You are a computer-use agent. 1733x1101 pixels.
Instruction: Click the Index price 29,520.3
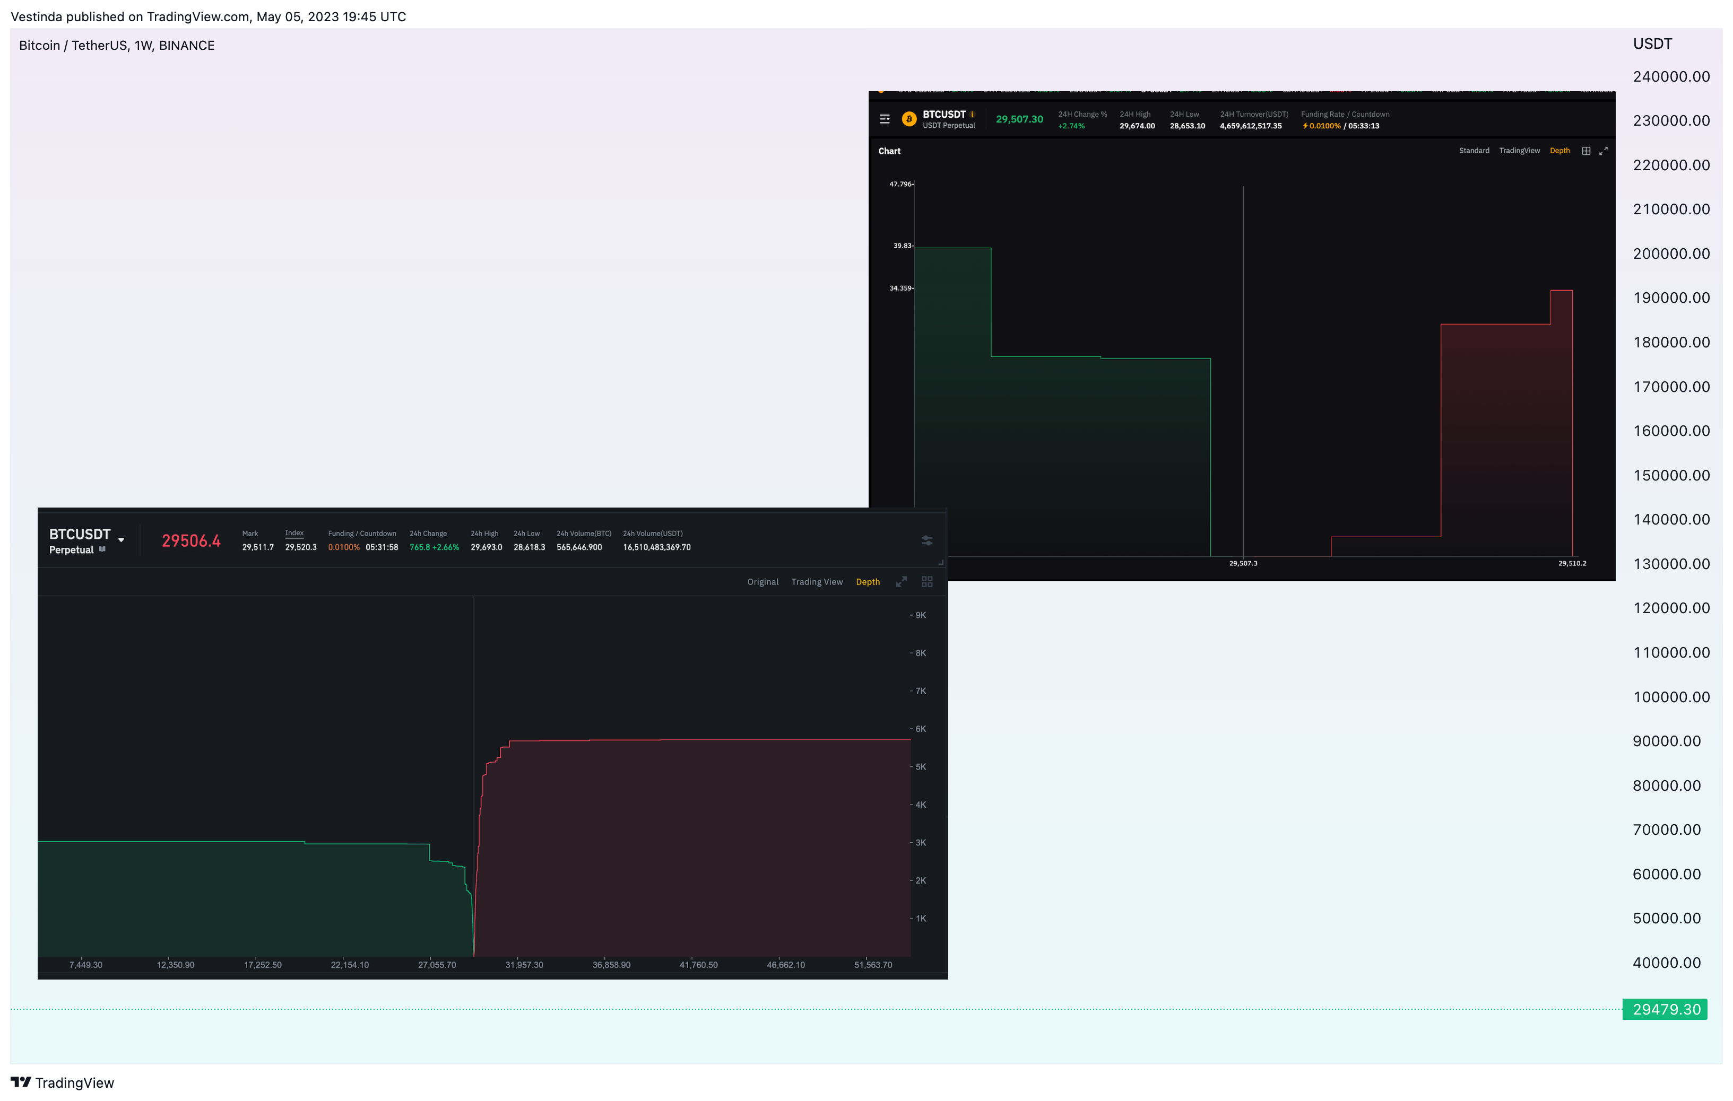(301, 547)
